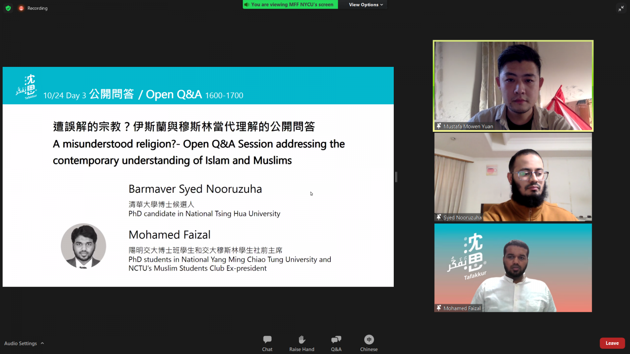This screenshot has width=630, height=354.
Task: Select Mohamed Faizal's video tile
Action: 513,267
